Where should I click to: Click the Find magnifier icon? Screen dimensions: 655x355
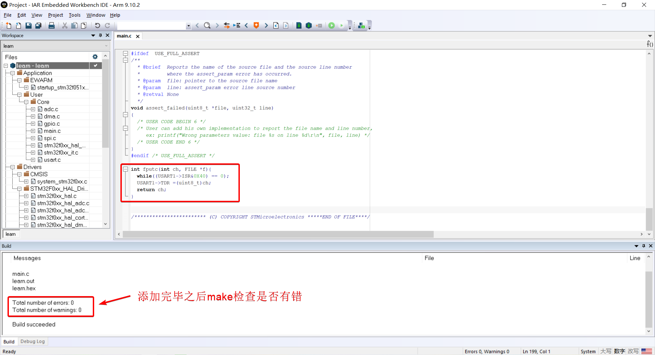click(207, 26)
